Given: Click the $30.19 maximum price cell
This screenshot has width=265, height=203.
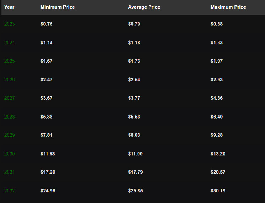Looking at the screenshot, I should point(218,191).
